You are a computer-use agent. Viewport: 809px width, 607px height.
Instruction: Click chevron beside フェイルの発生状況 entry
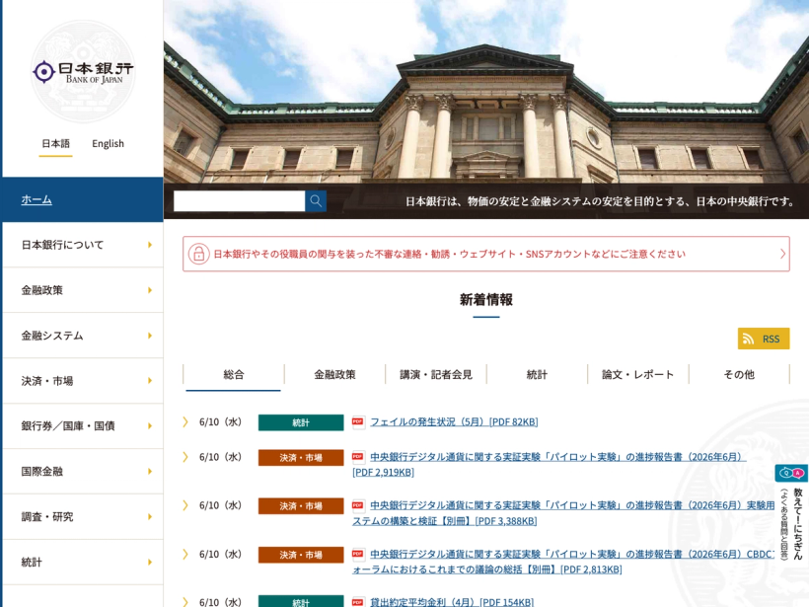[x=185, y=421]
